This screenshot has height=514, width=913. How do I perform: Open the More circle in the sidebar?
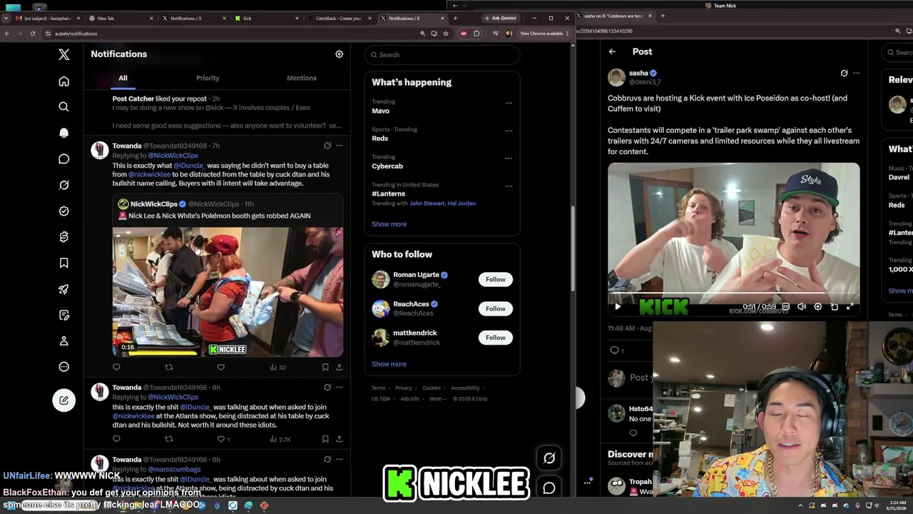coord(63,367)
